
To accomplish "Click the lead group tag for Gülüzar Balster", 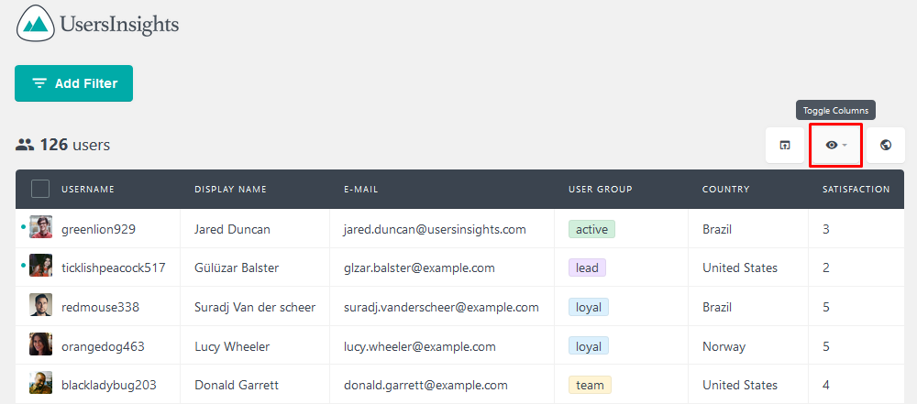I will coord(587,268).
